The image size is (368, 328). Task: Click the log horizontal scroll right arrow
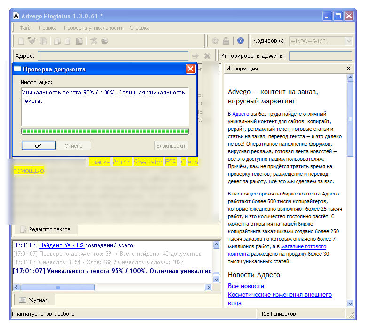coord(208,287)
